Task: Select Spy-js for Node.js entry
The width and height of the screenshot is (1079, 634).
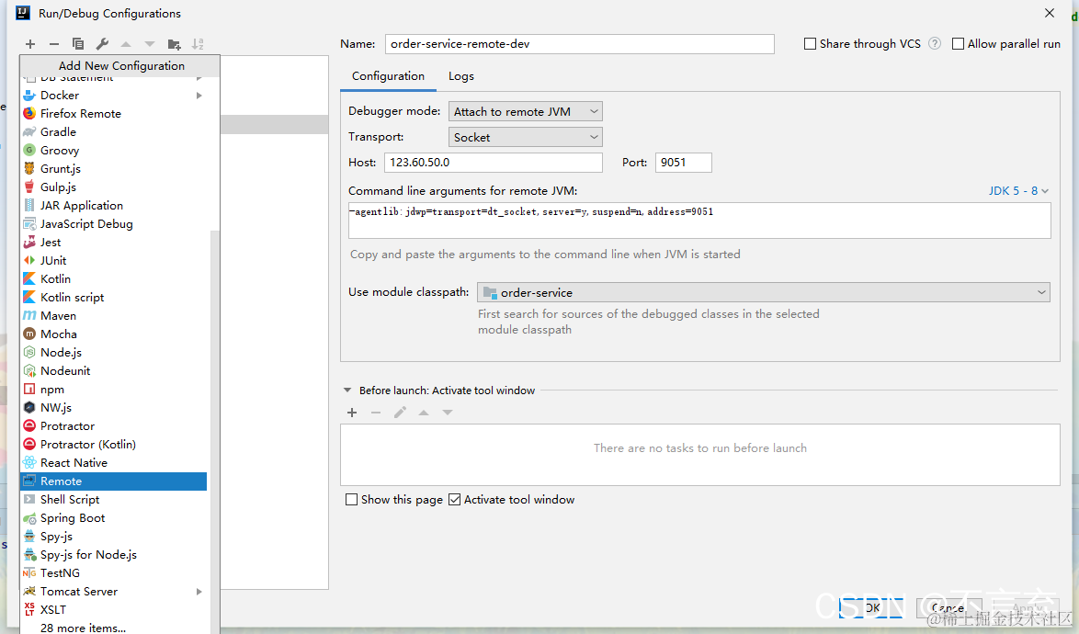Action: (114, 555)
